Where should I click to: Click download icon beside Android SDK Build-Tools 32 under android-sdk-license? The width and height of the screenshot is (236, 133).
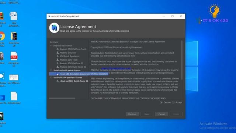58,67
